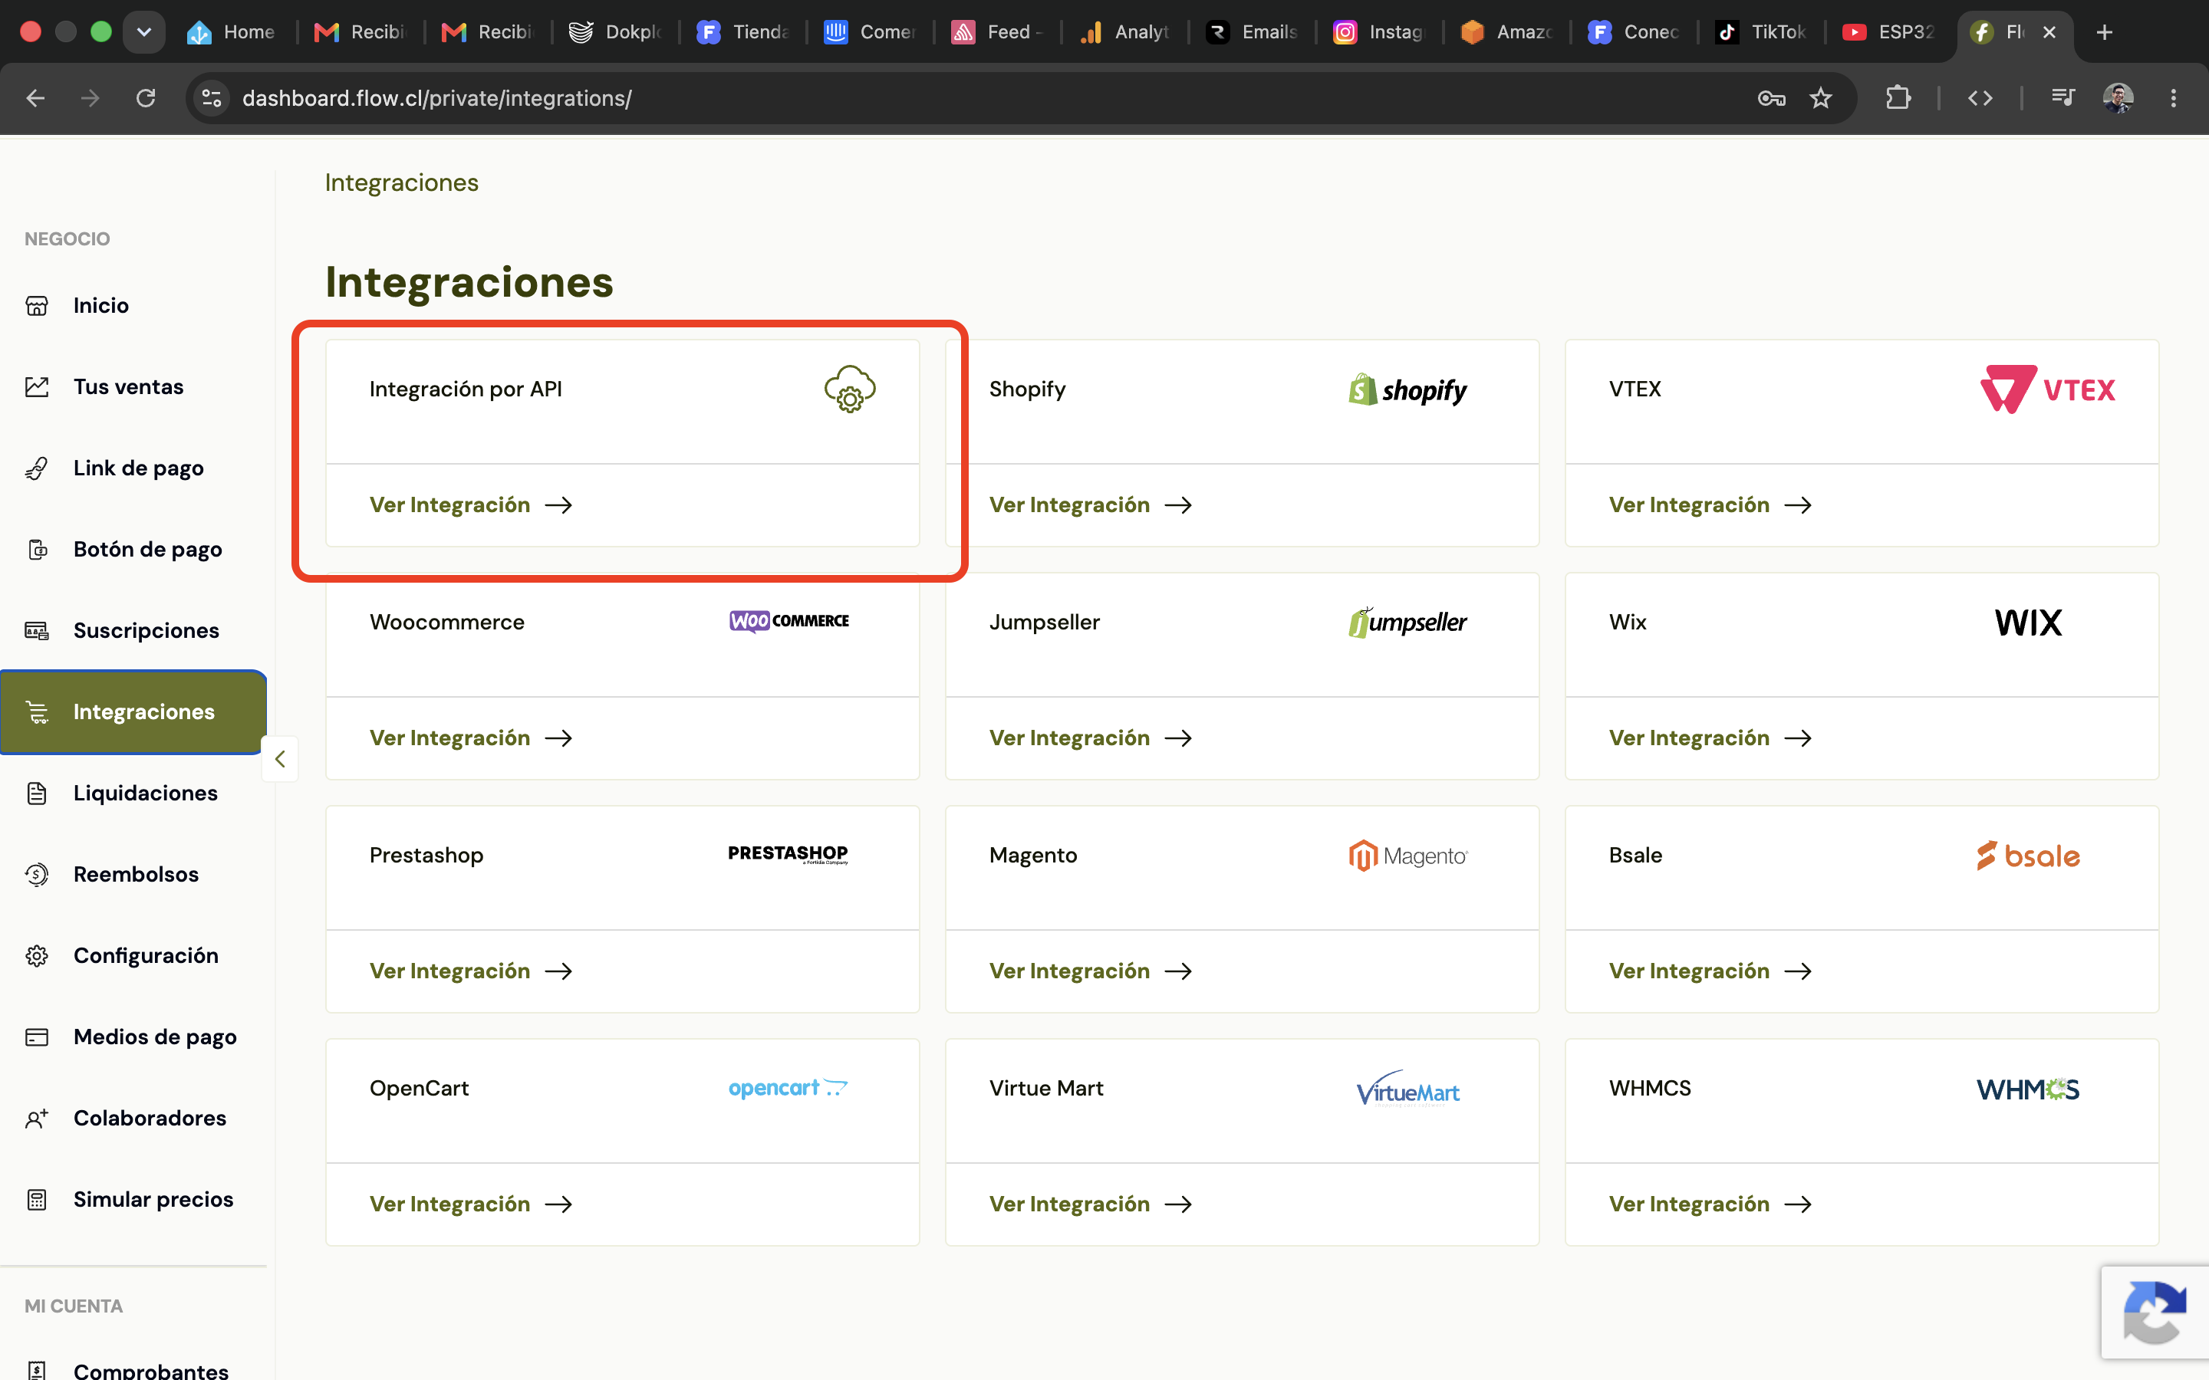2209x1380 pixels.
Task: Click the API cloud gear icon
Action: click(850, 389)
